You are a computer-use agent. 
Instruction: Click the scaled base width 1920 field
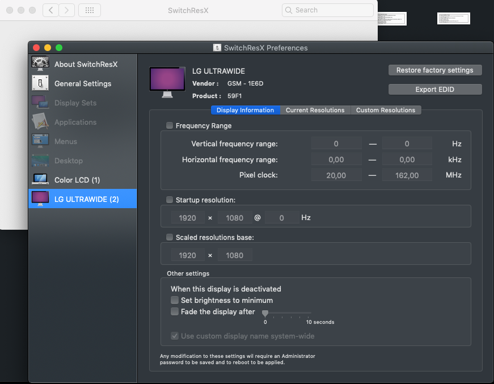[188, 255]
